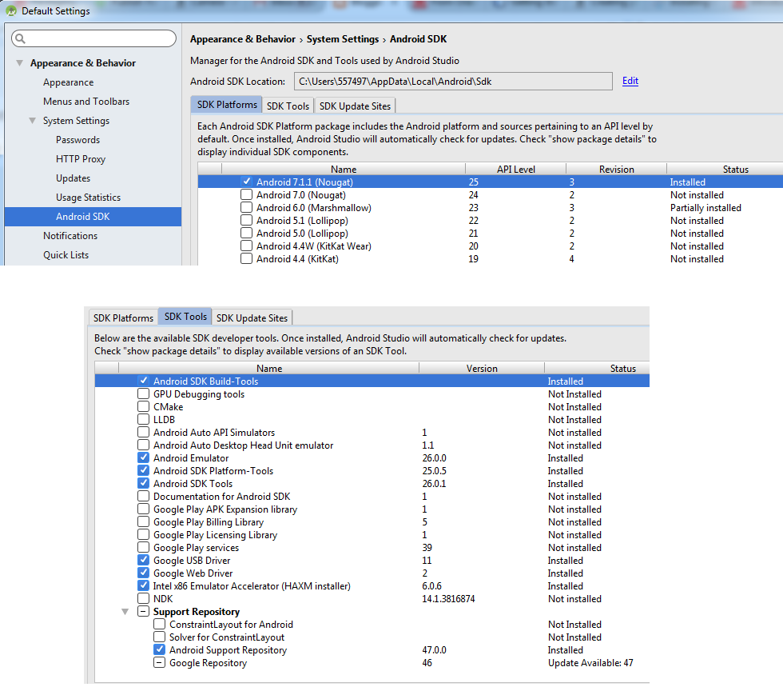Image resolution: width=783 pixels, height=699 pixels.
Task: Toggle Google Repository checkbox
Action: (x=159, y=662)
